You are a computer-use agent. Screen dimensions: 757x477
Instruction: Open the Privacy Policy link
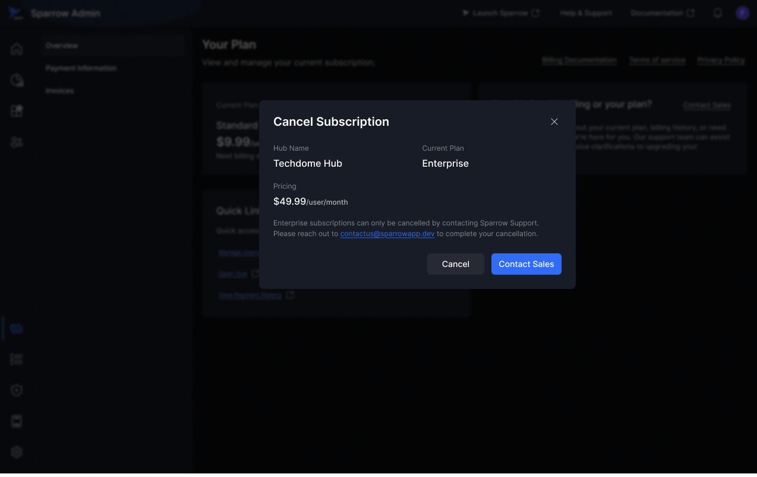click(x=721, y=61)
